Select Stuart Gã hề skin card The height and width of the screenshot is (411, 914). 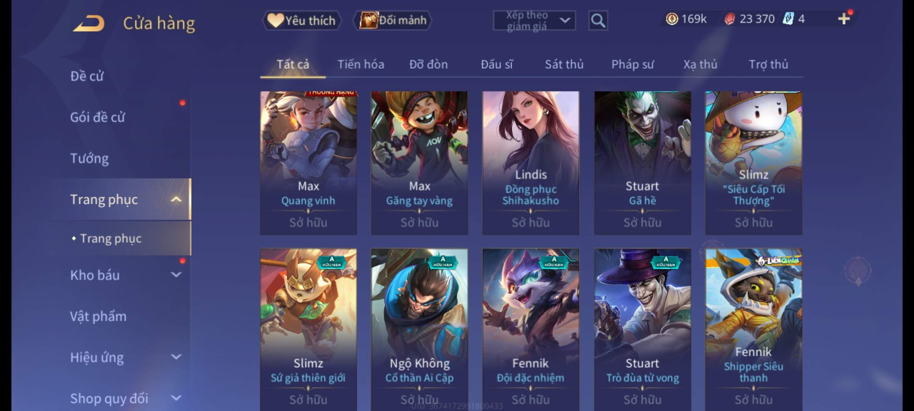coord(642,163)
